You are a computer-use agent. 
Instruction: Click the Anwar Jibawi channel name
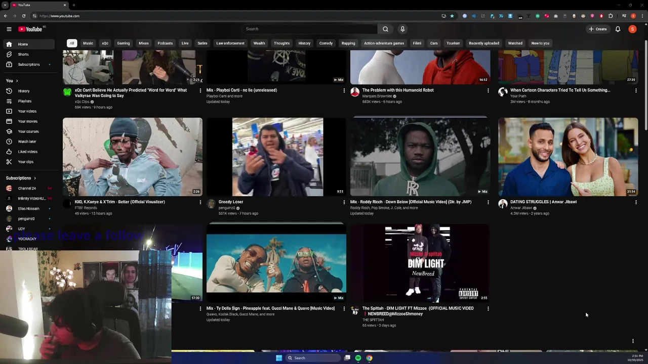coord(521,208)
